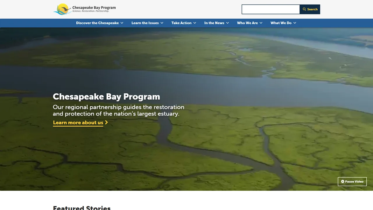Open the What We Do menu
The image size is (373, 210).
click(x=281, y=23)
